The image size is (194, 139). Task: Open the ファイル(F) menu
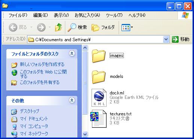[18, 15]
